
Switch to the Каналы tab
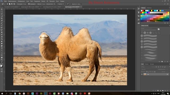coord(147,64)
